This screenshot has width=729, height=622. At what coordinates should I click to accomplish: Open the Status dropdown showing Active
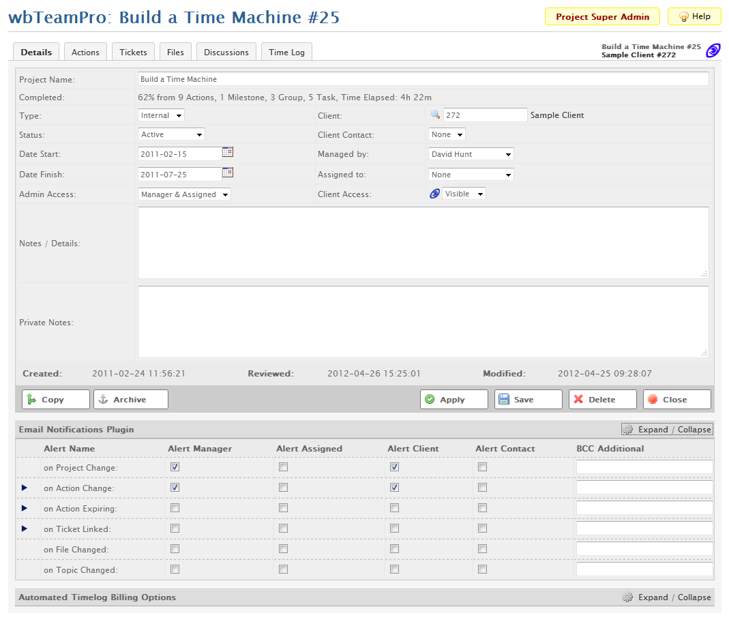(x=171, y=135)
